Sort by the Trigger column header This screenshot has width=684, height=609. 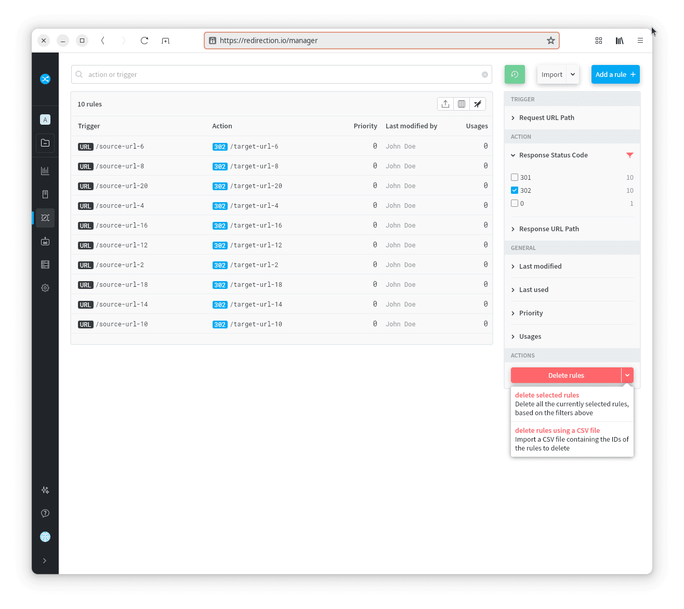point(89,126)
